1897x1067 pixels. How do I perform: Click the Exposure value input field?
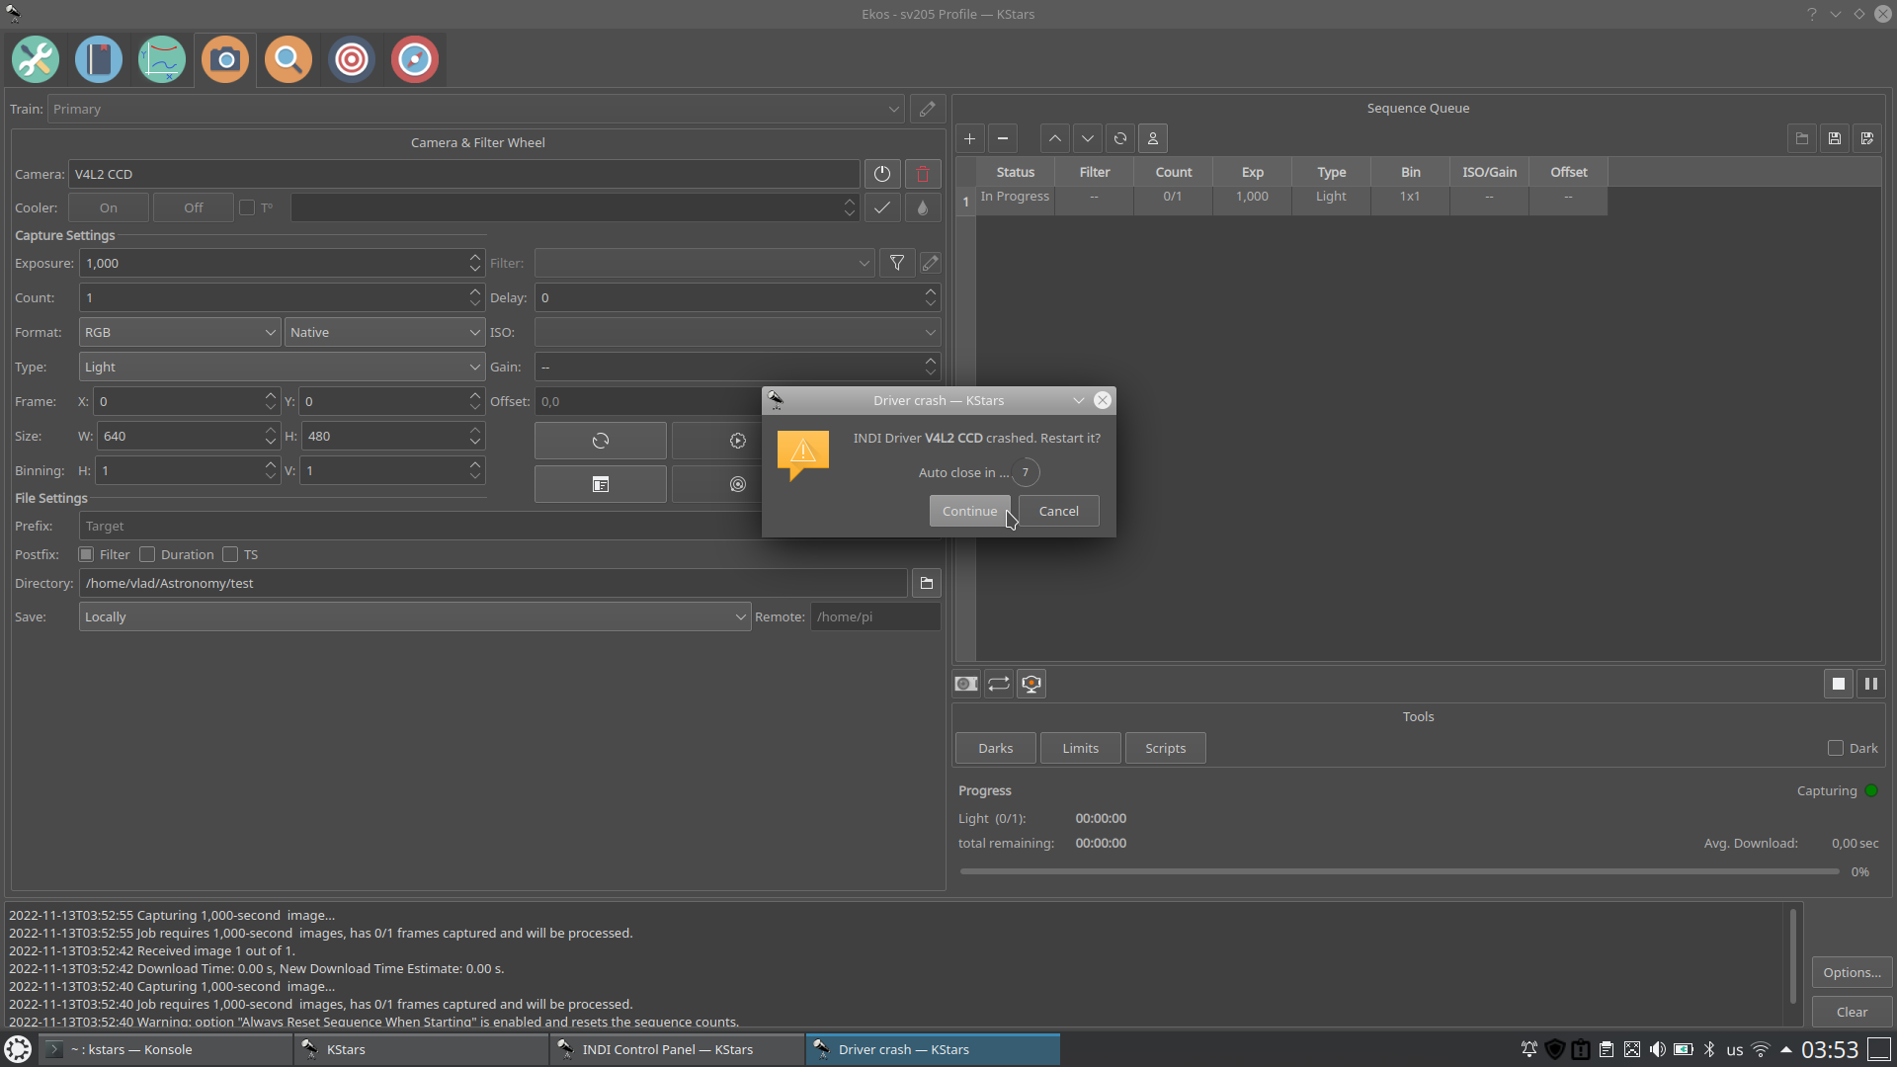[x=272, y=264]
